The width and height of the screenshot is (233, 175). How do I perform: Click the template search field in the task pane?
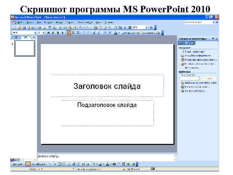tap(190, 78)
